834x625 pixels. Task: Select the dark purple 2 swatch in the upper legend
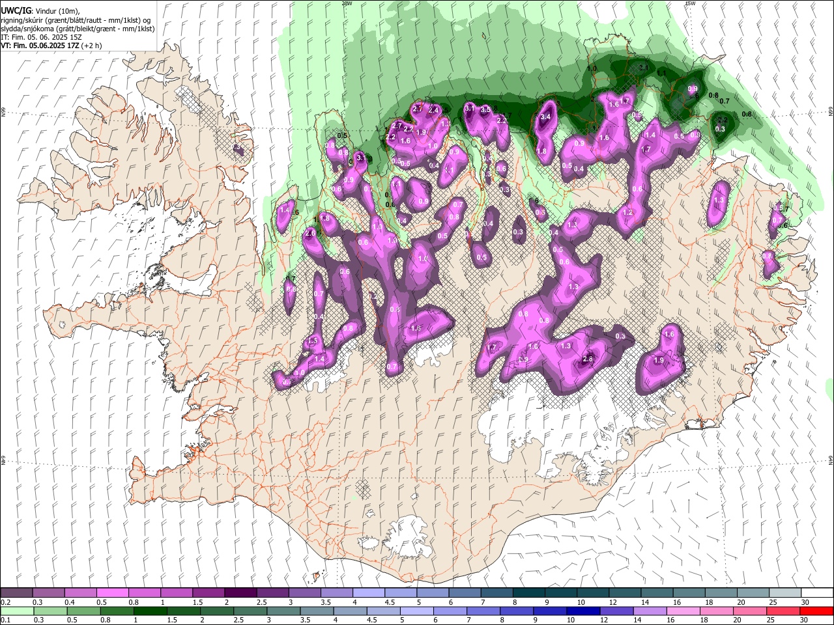(240, 592)
